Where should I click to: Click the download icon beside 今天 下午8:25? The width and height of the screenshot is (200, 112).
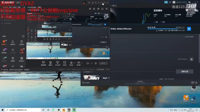click(191, 59)
